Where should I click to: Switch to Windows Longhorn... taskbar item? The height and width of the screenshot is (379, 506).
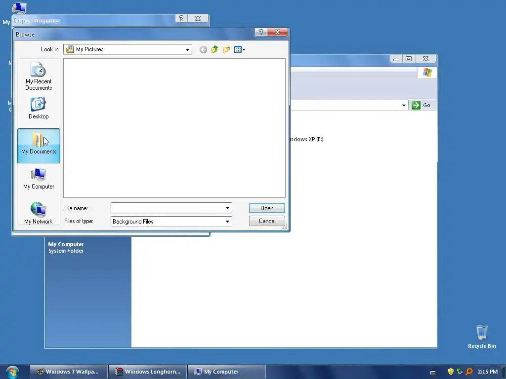pos(148,372)
